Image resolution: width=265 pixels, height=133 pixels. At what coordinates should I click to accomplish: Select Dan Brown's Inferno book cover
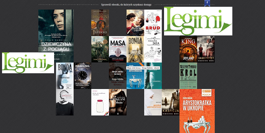tap(100, 23)
